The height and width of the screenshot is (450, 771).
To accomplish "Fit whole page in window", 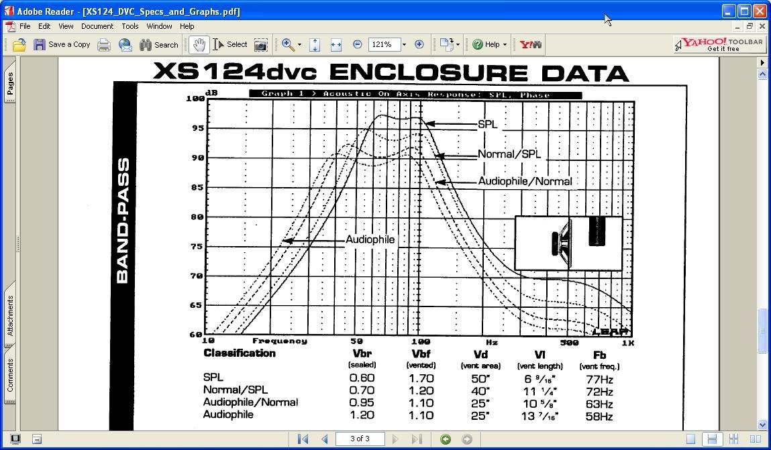I will (x=315, y=44).
